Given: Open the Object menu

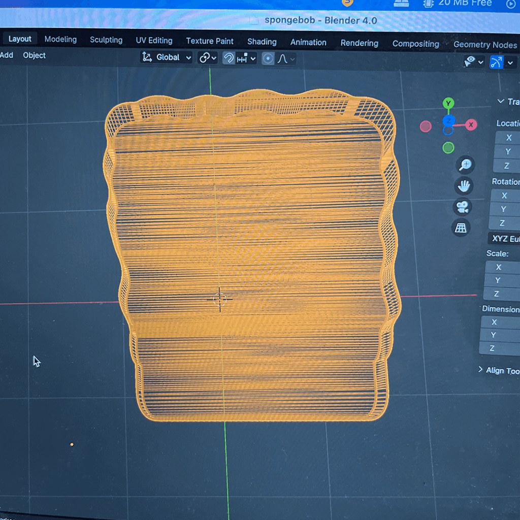Looking at the screenshot, I should 34,55.
